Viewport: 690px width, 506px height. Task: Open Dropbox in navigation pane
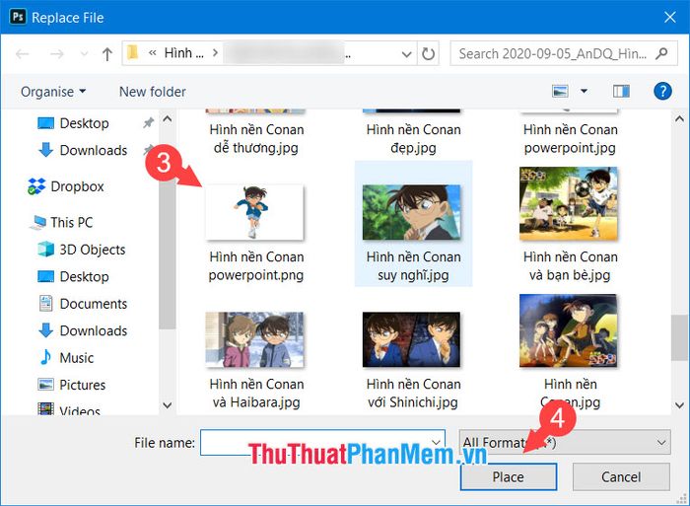(77, 186)
